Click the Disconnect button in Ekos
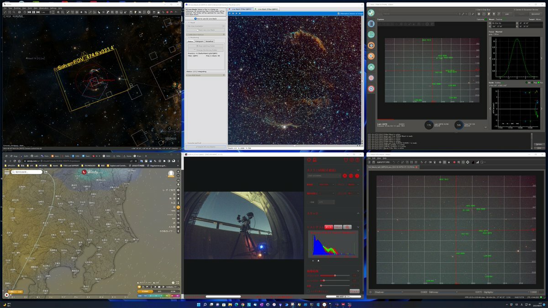 pyautogui.click(x=535, y=14)
